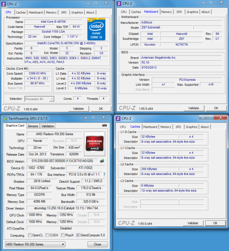The width and height of the screenshot is (229, 251).
Task: Switch to the Validation tab in GPU-Z
Action: (x=48, y=126)
